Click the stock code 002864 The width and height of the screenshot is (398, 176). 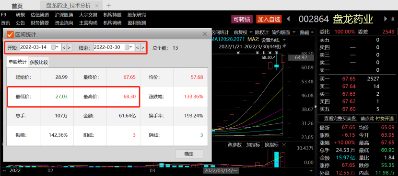(314, 19)
